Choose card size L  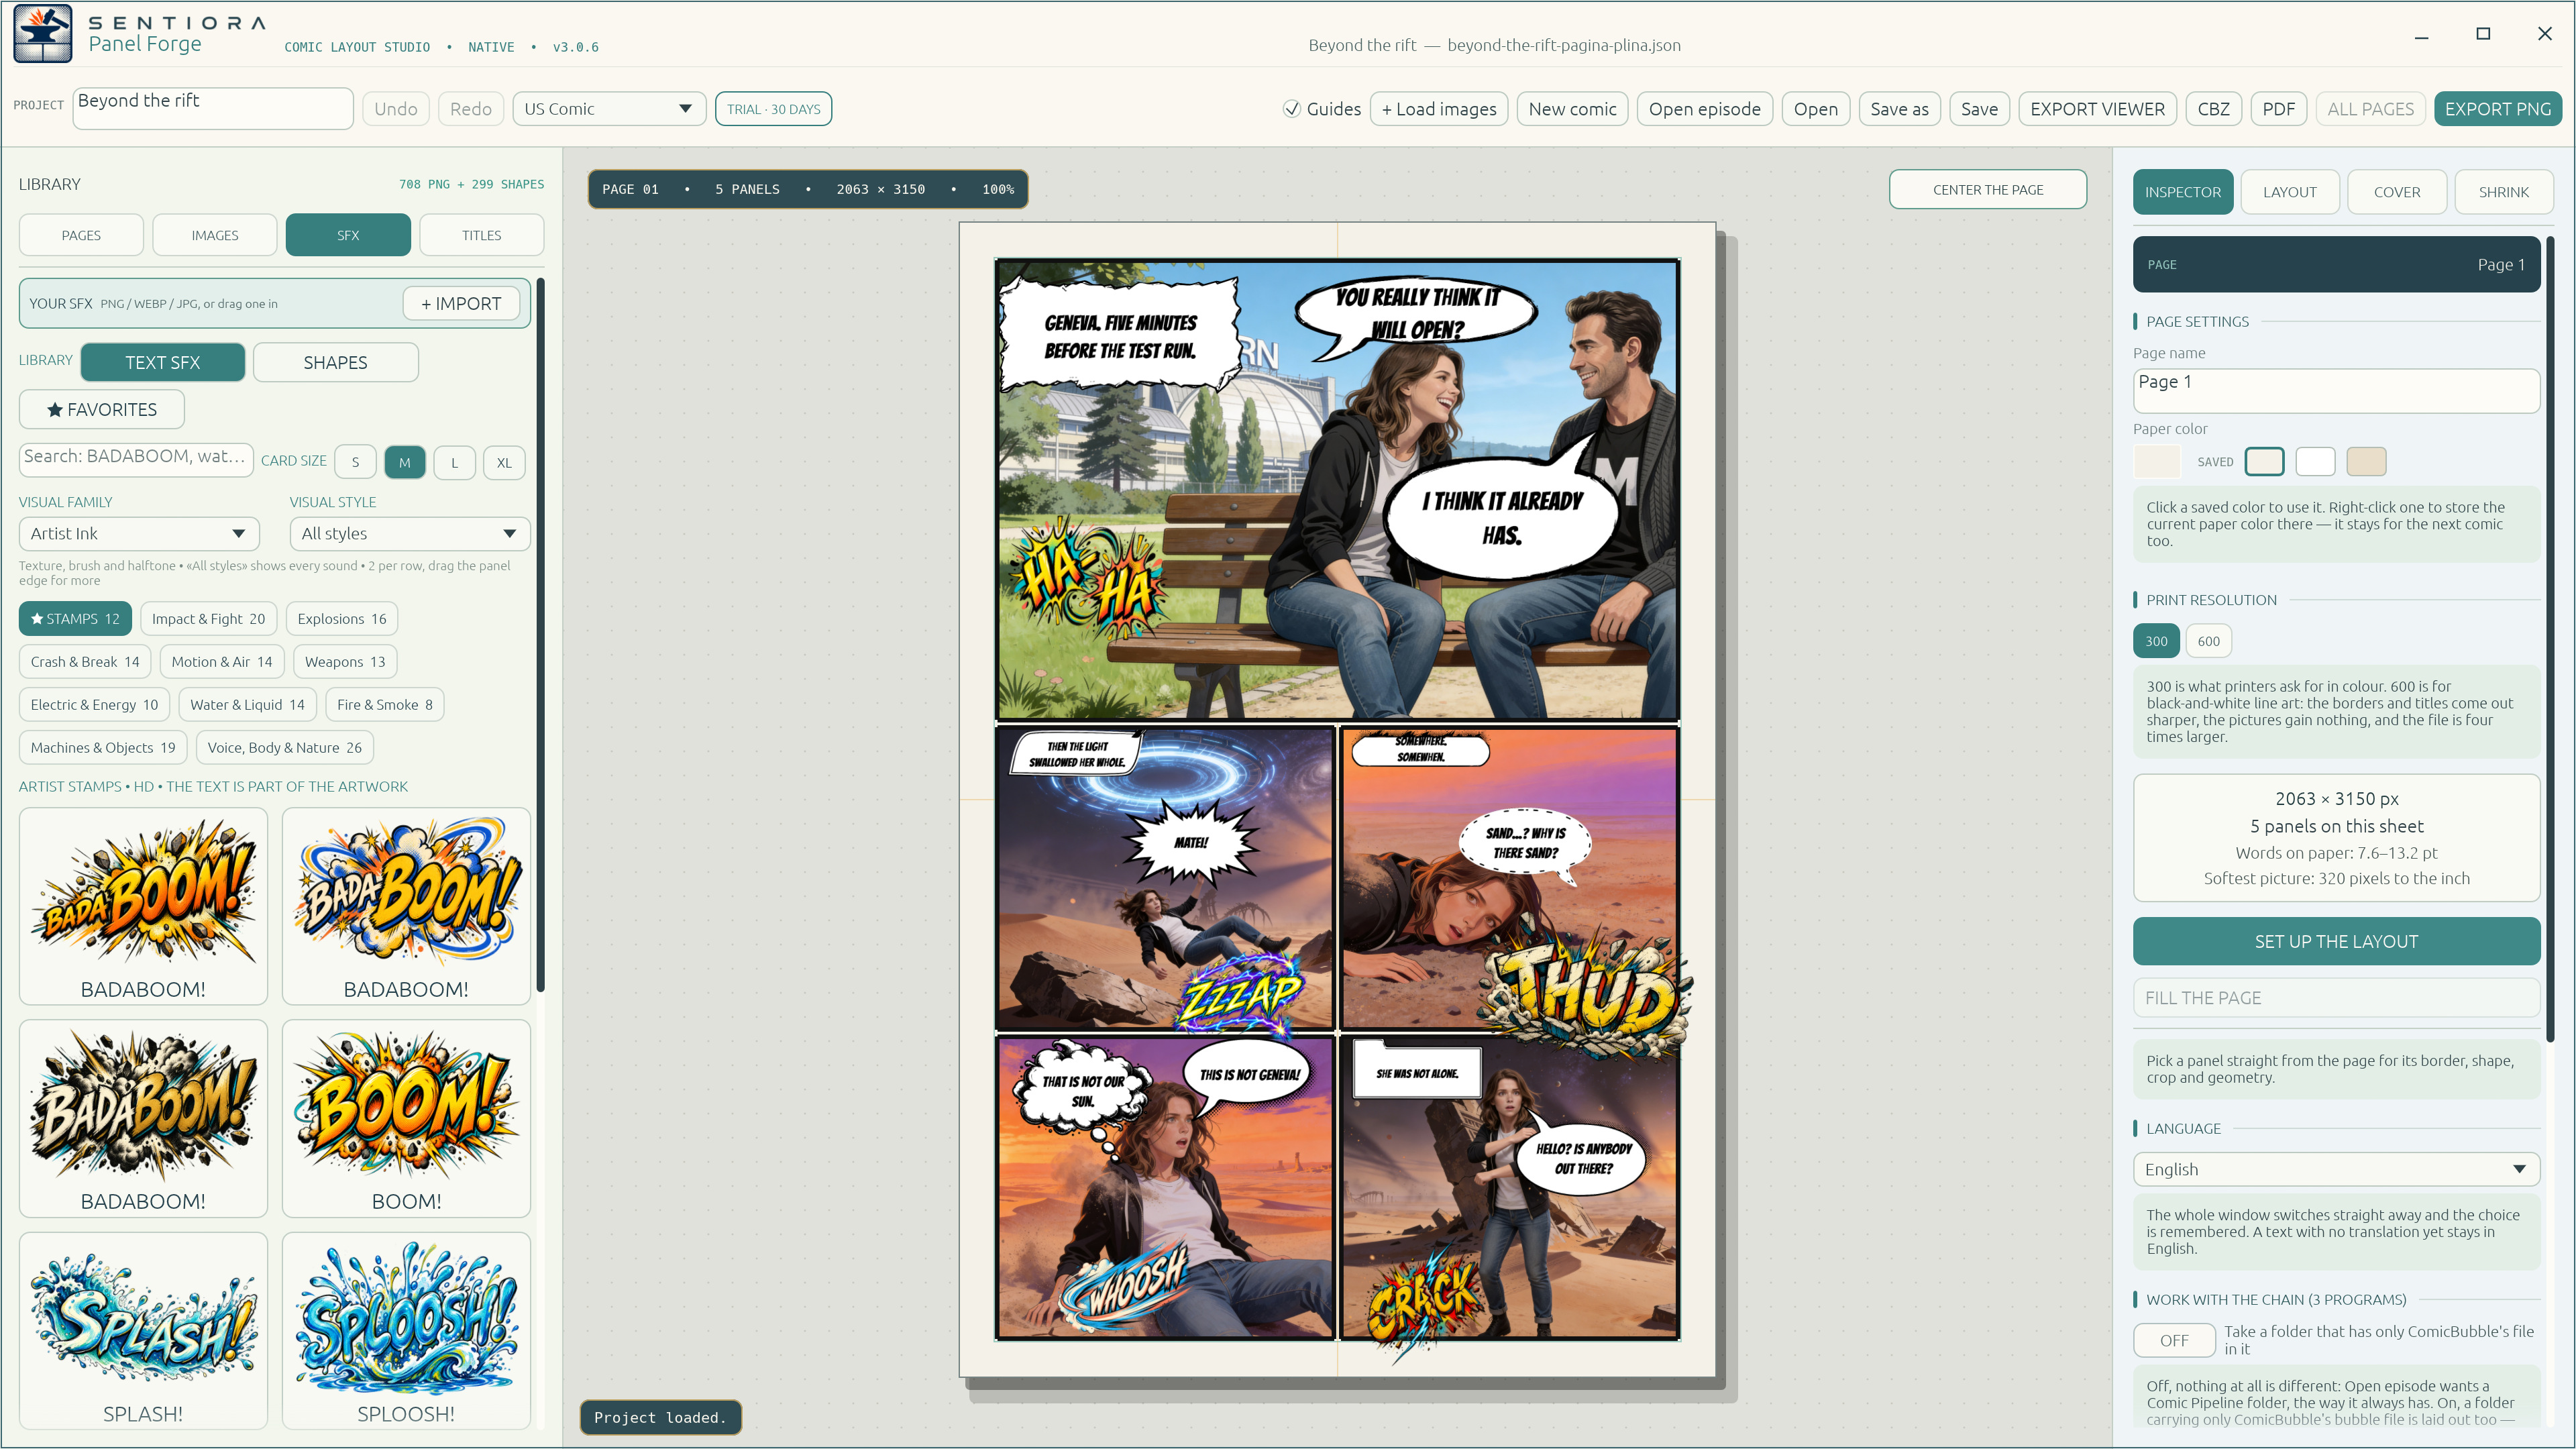(x=454, y=462)
